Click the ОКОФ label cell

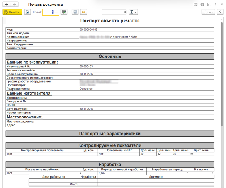click(42, 105)
